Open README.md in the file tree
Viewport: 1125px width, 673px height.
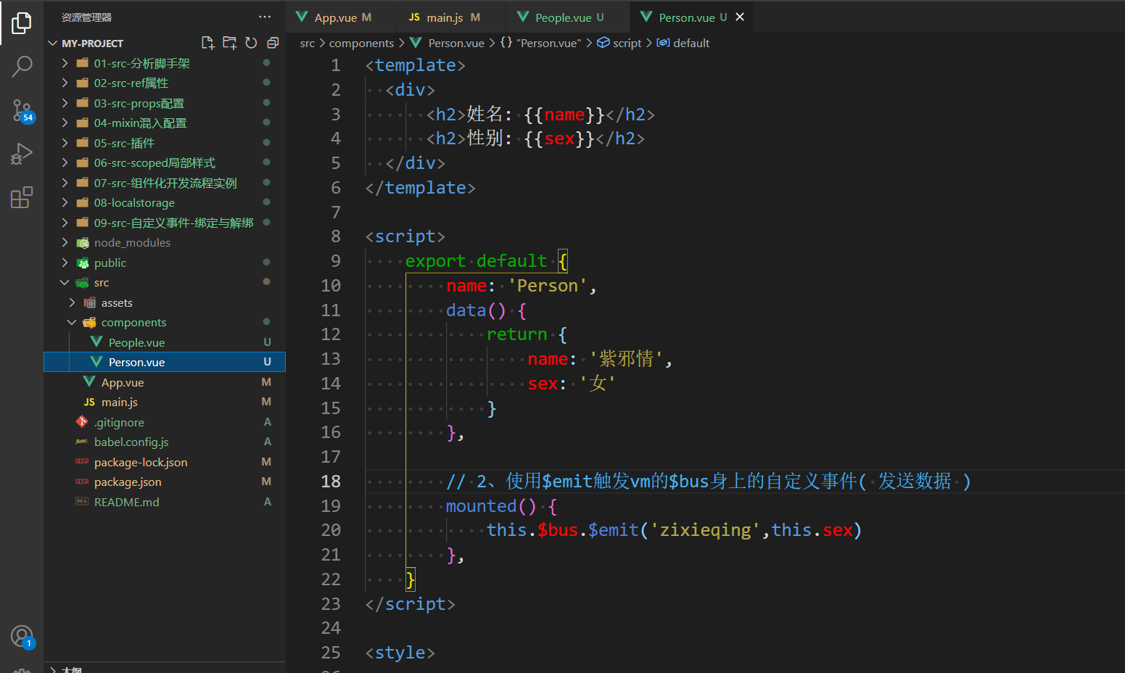point(165,502)
